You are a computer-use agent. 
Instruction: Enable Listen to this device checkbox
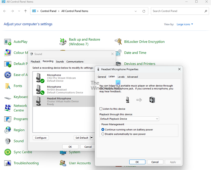pos(101,109)
